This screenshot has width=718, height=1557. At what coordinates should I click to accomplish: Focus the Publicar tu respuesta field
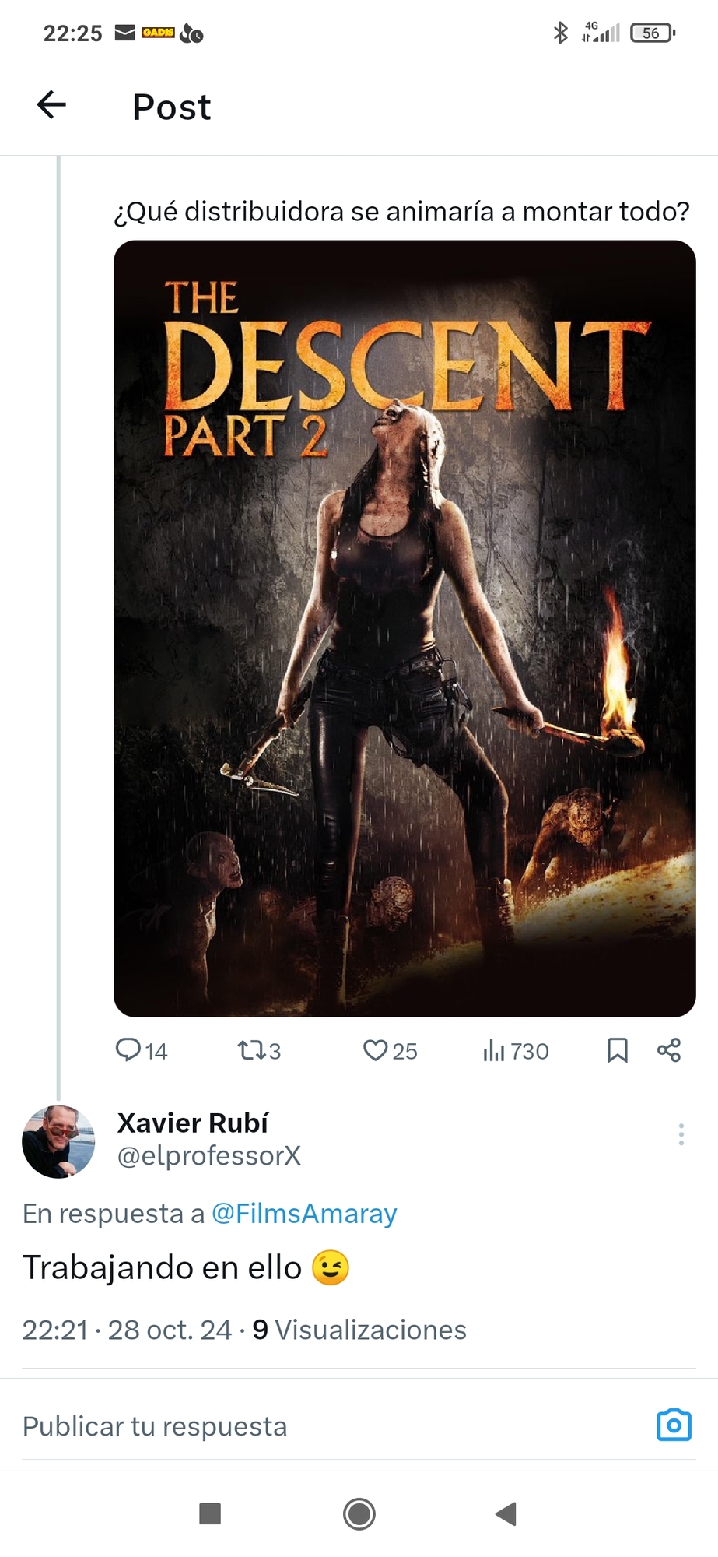[311, 1426]
